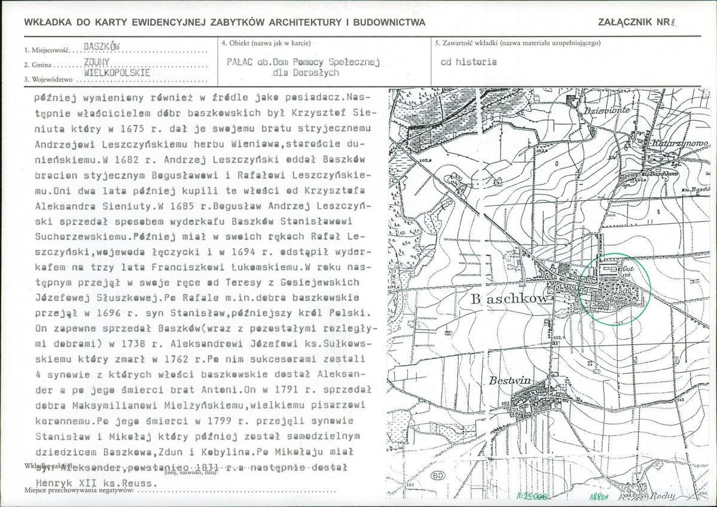Click the Dziewionte label on the map
Viewport: 717px width, 507px height.
pyautogui.click(x=606, y=110)
